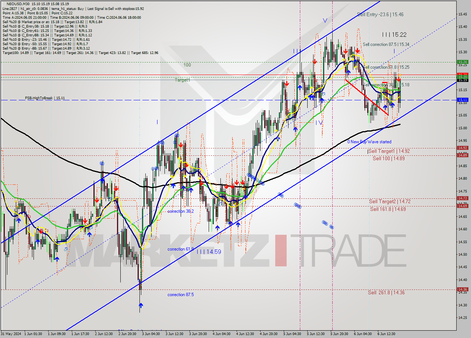This screenshot has width=471, height=338.
Task: Click the red 14.89 price tag on axis
Action: [x=463, y=155]
